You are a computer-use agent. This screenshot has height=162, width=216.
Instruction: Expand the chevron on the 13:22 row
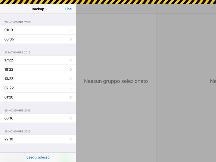tap(71, 79)
